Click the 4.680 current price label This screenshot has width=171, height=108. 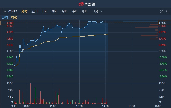coord(7,23)
